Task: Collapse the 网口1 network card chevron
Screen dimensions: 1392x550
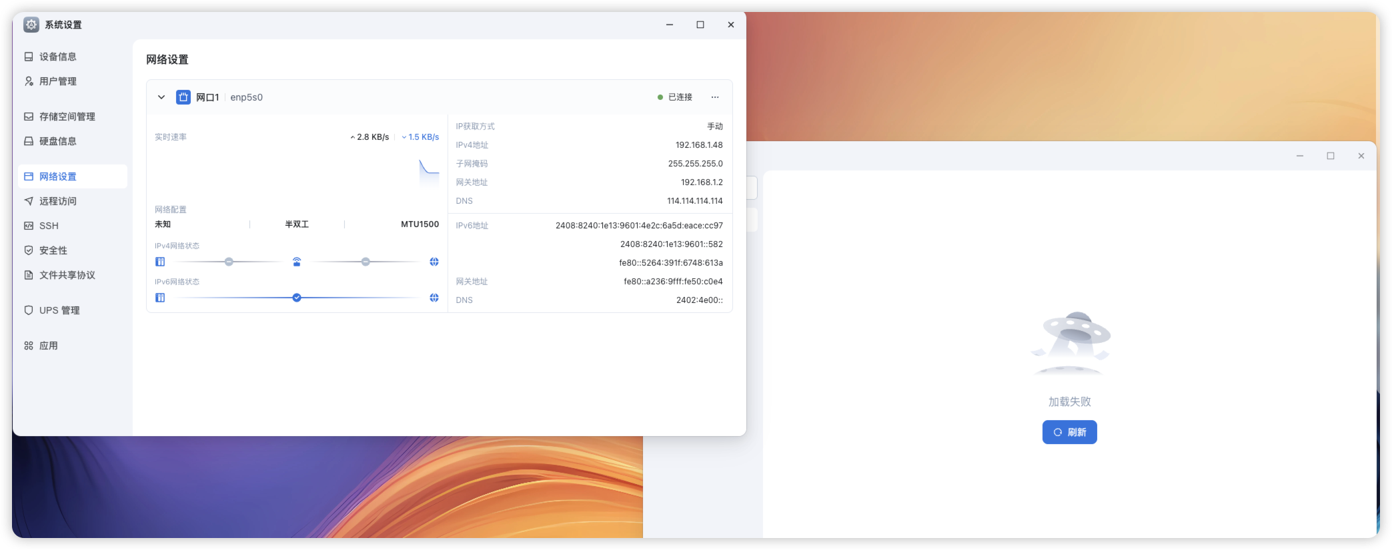Action: click(x=161, y=97)
